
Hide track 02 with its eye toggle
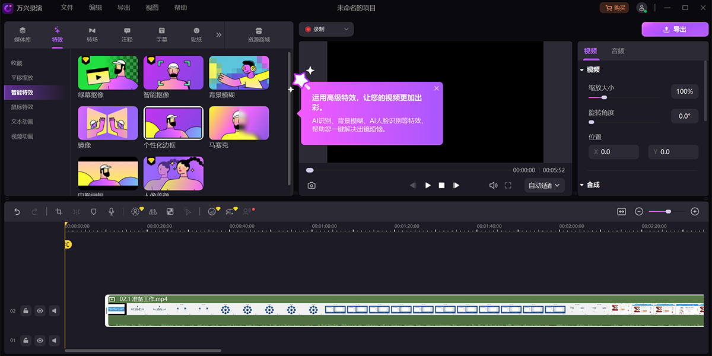(40, 310)
